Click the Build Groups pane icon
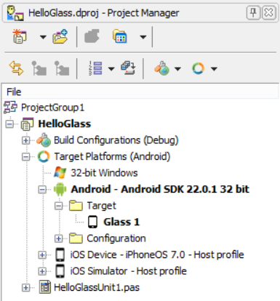This screenshot has height=301, width=280. click(x=128, y=68)
